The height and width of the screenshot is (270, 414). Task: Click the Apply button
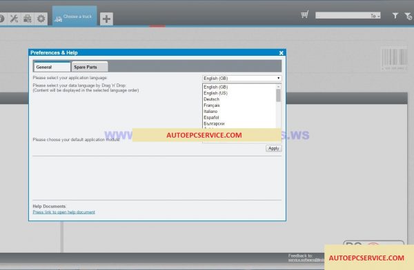[x=273, y=149]
